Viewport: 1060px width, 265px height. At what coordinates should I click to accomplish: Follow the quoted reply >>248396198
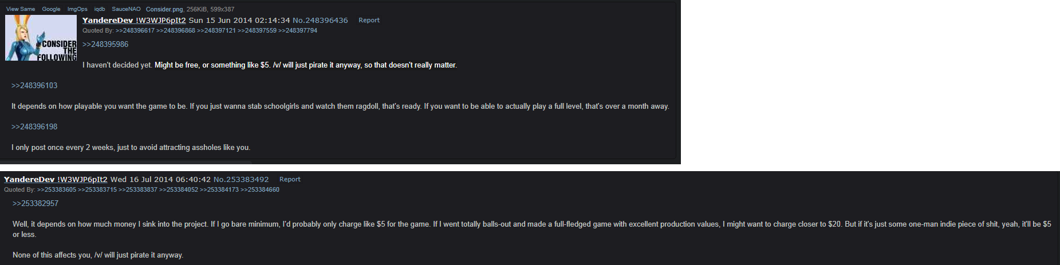point(34,126)
